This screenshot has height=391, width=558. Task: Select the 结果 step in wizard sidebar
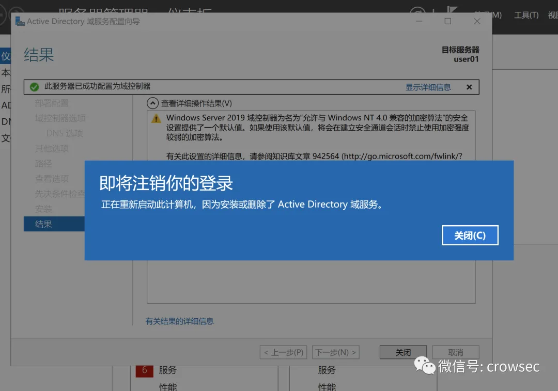click(54, 224)
